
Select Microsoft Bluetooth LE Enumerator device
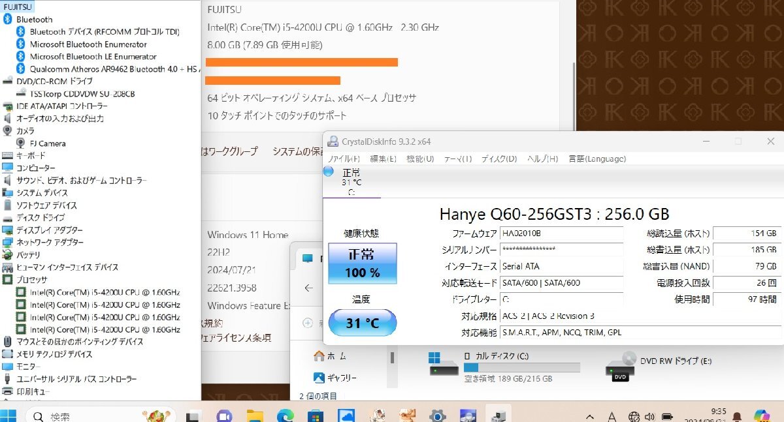93,57
